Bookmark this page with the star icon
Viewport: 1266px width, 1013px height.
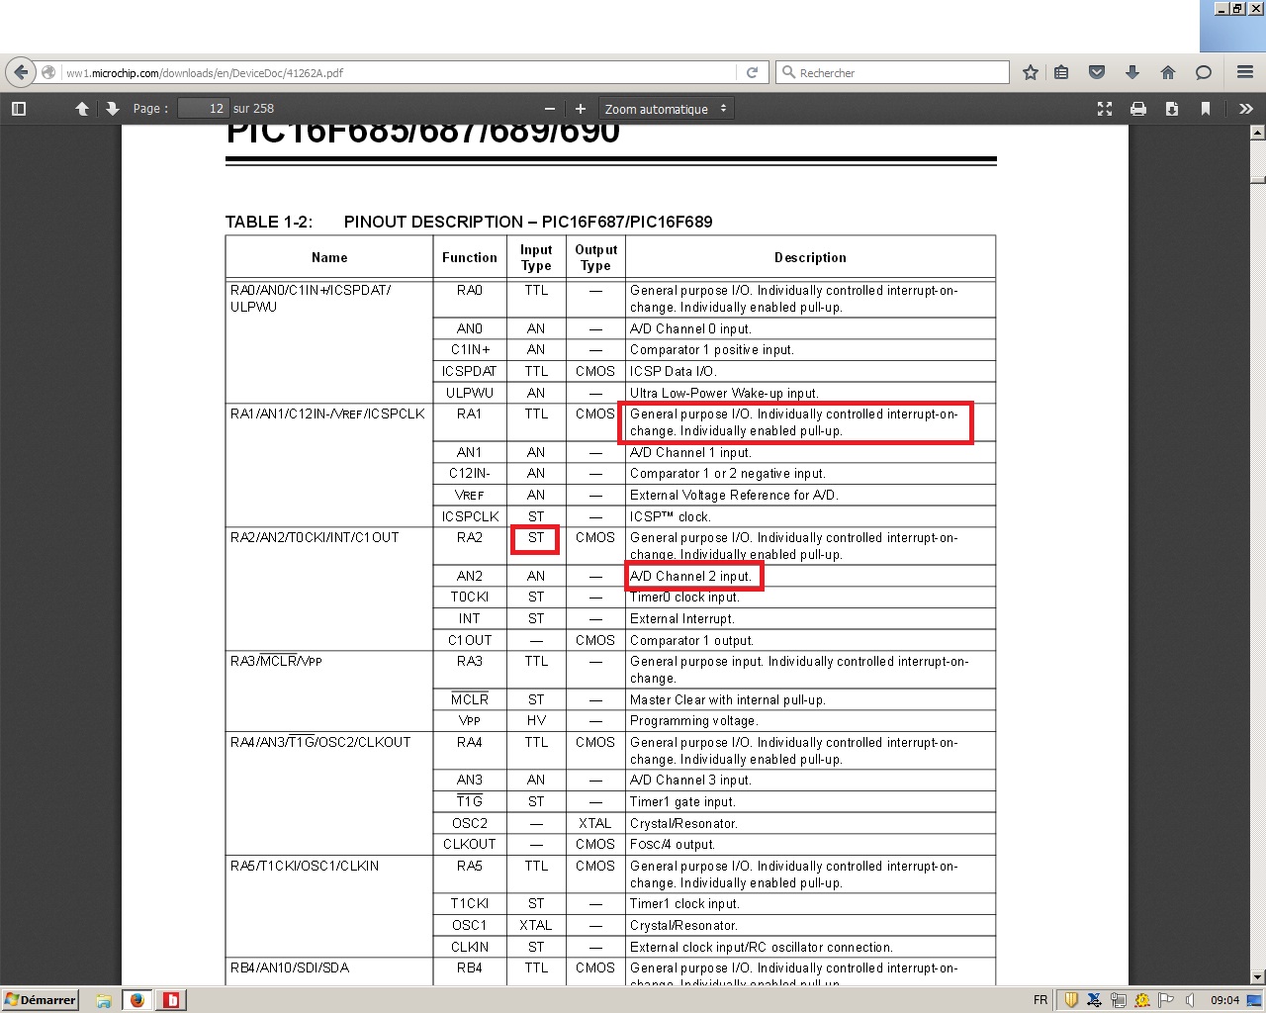(x=1031, y=72)
